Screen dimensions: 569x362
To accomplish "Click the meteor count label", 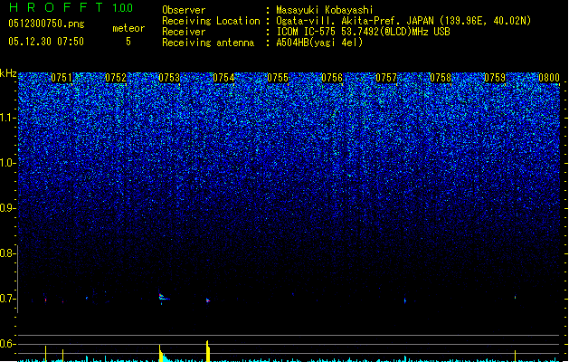I will coord(128,28).
